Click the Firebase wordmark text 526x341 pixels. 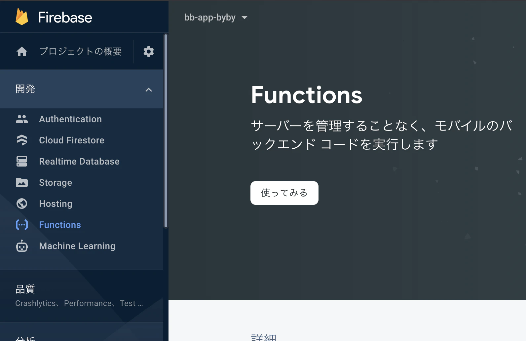coord(65,18)
